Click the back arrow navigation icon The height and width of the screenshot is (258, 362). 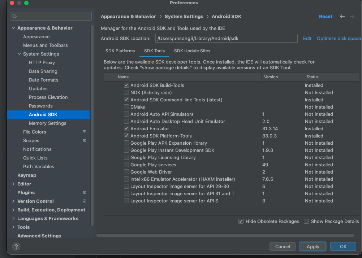coord(342,16)
